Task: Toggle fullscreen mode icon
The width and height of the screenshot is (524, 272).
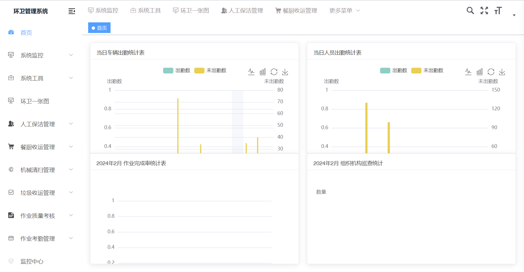Action: click(x=484, y=11)
